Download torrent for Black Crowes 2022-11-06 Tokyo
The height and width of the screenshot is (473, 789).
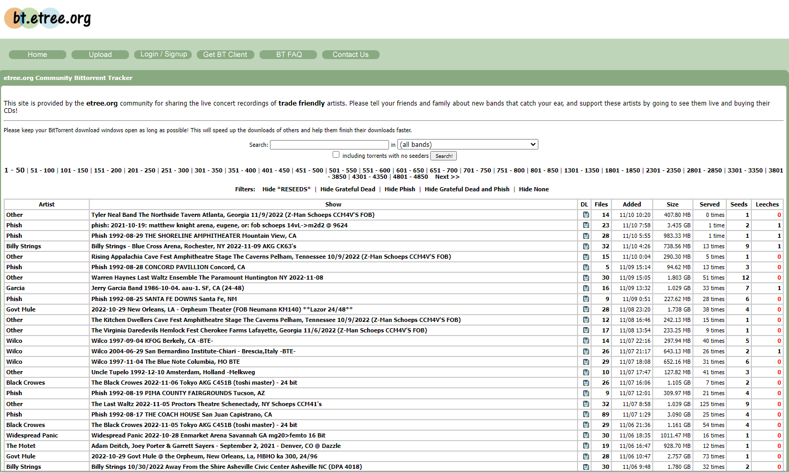coord(586,383)
